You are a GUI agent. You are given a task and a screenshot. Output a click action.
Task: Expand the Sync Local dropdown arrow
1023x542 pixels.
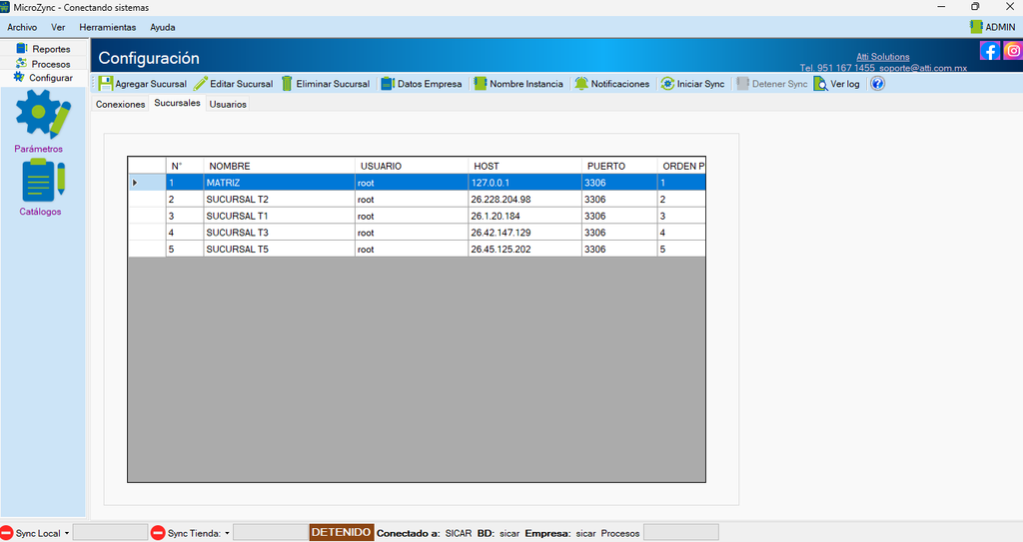tap(67, 534)
